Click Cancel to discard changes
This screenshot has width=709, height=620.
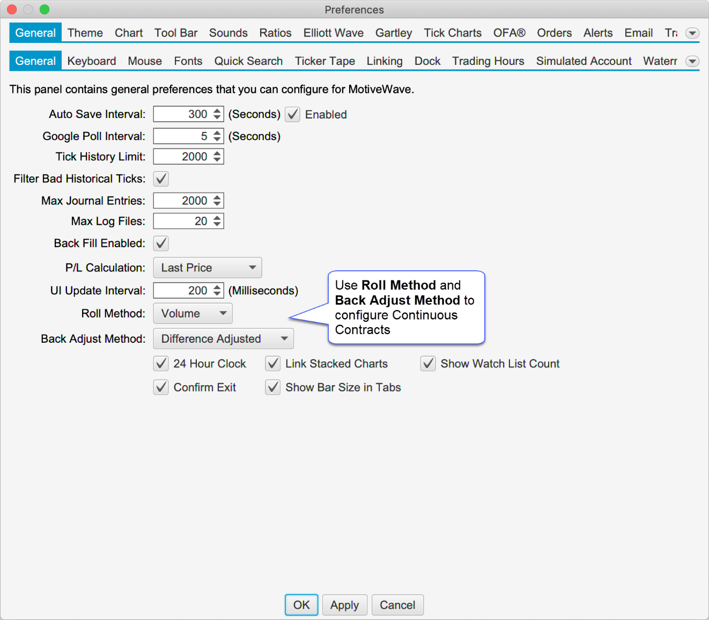[397, 605]
